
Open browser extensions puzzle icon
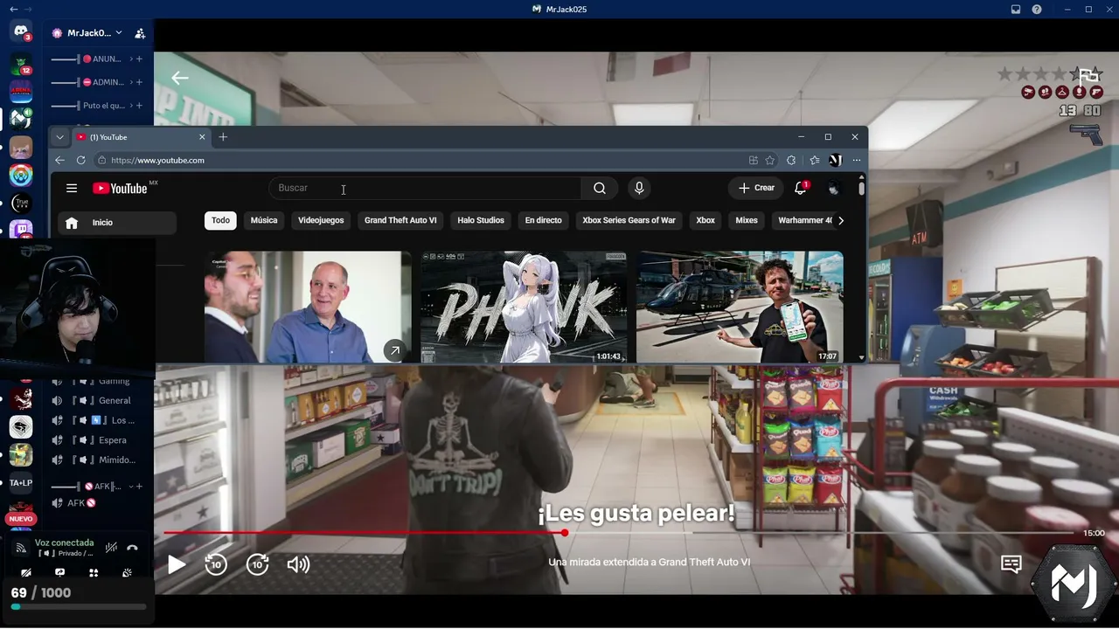pyautogui.click(x=791, y=160)
